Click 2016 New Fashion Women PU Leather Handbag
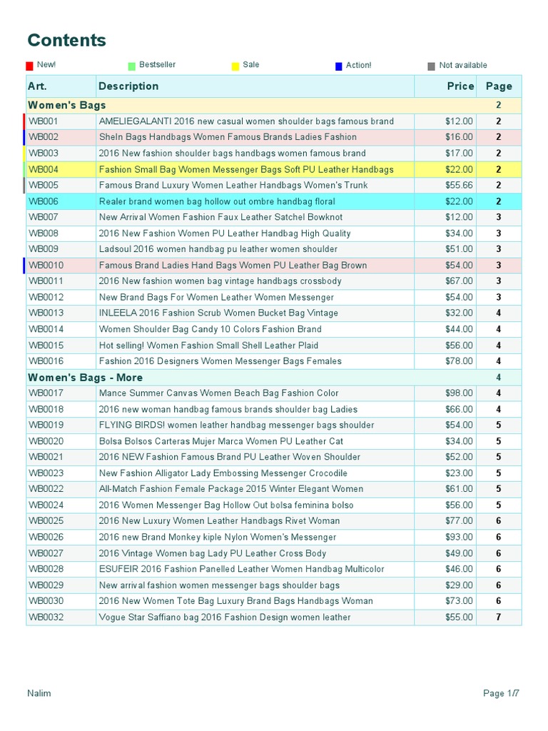Screen dimensions: 548x731 [225, 233]
